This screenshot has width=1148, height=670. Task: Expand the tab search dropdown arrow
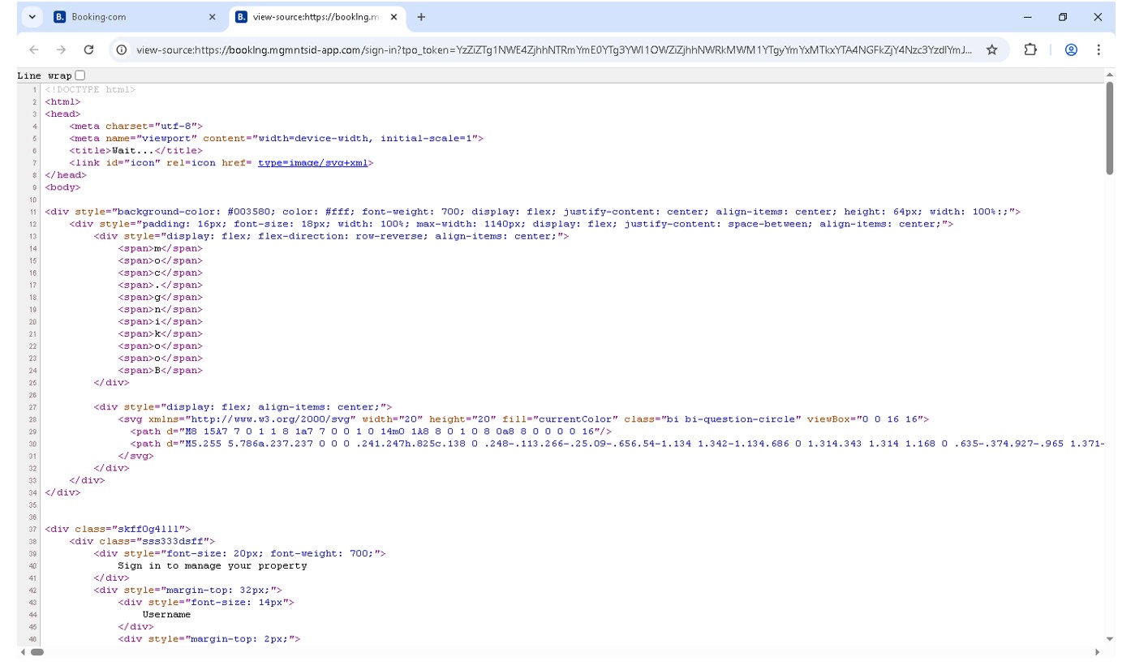pos(32,17)
